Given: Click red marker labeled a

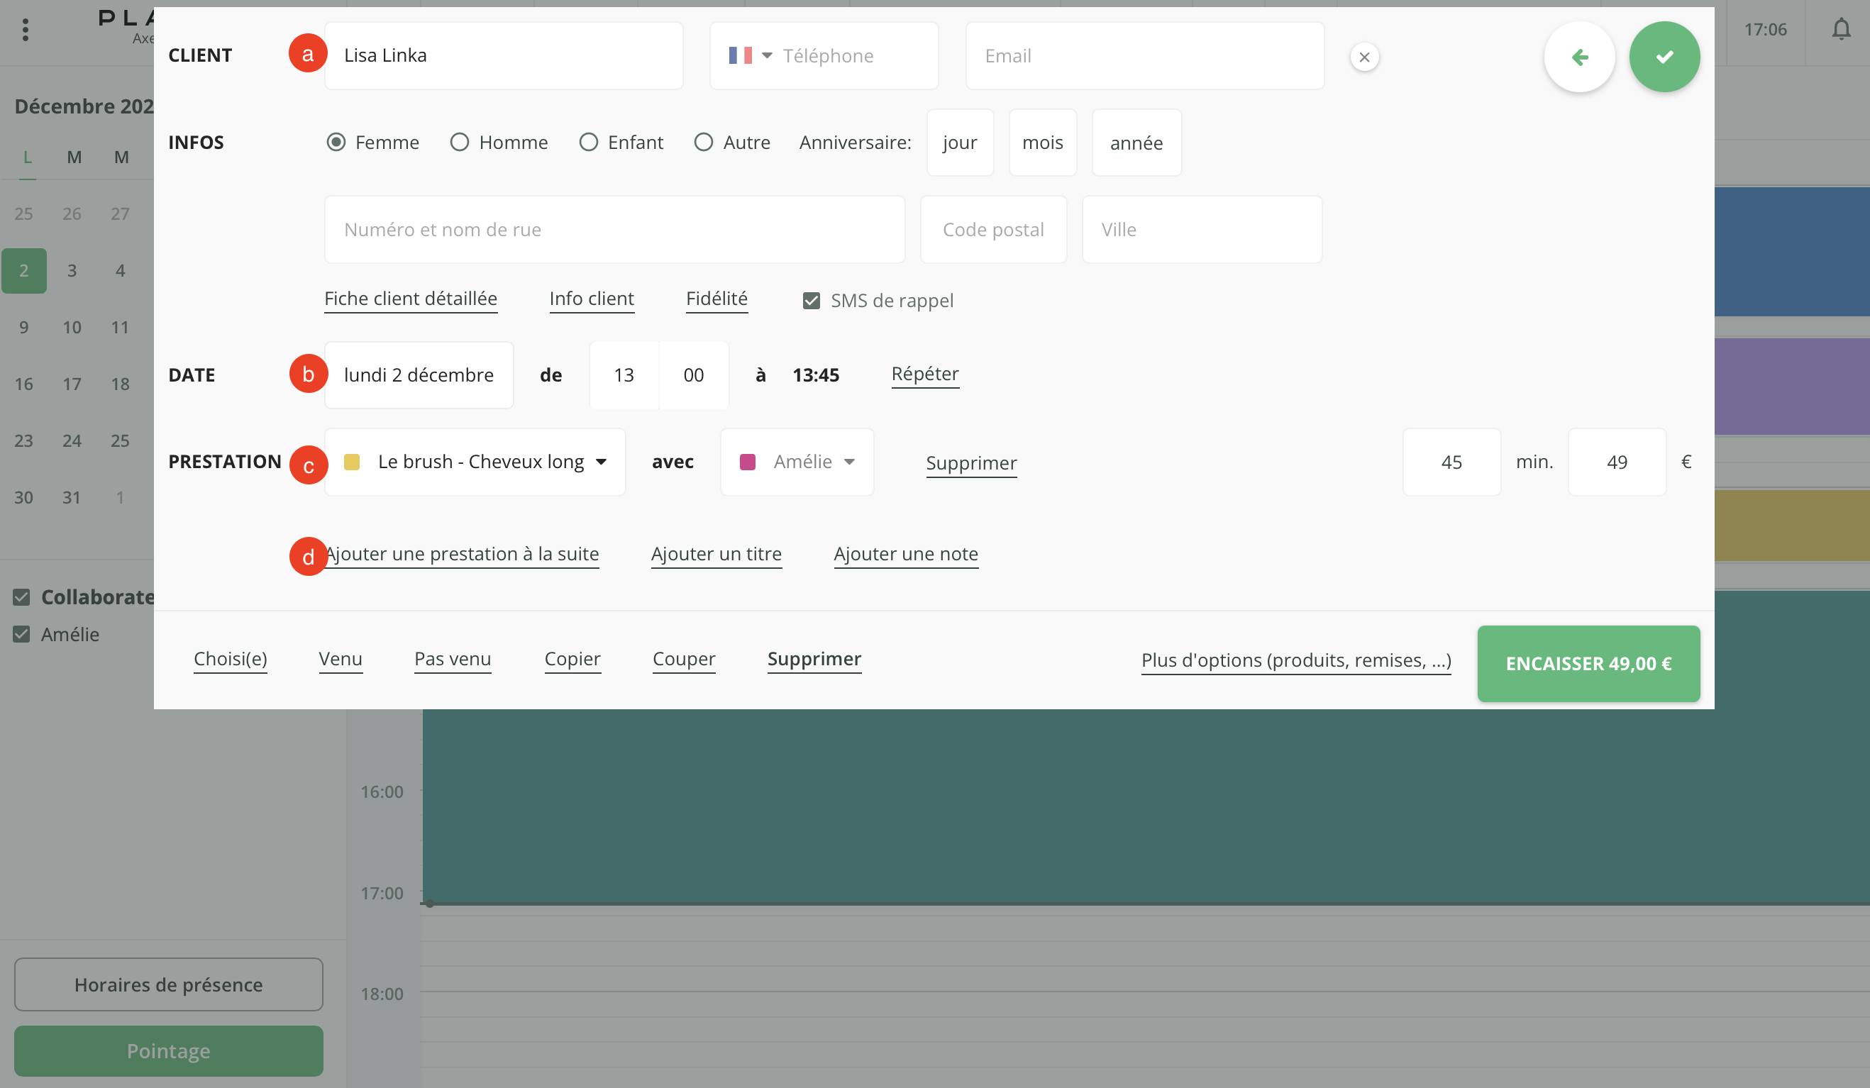Looking at the screenshot, I should click(x=307, y=54).
